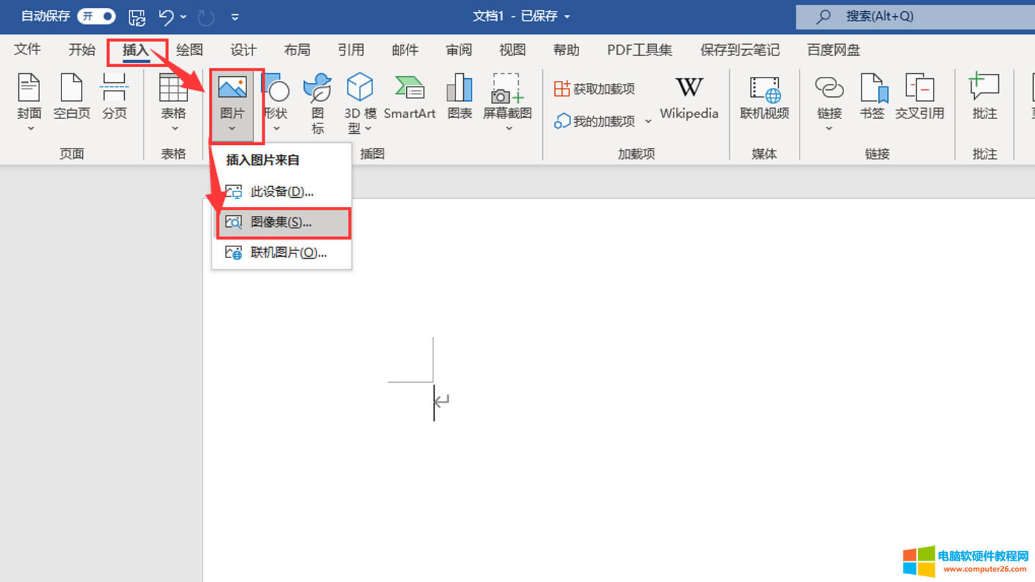The height and width of the screenshot is (582, 1035).
Task: Click the Redo icon in title bar
Action: 206,17
